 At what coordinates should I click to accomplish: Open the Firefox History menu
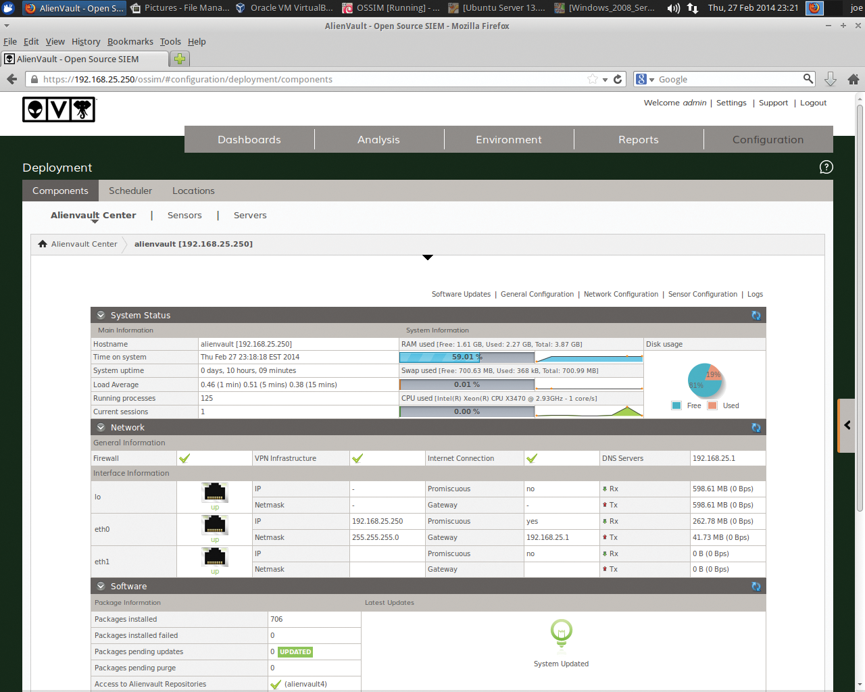coord(86,41)
